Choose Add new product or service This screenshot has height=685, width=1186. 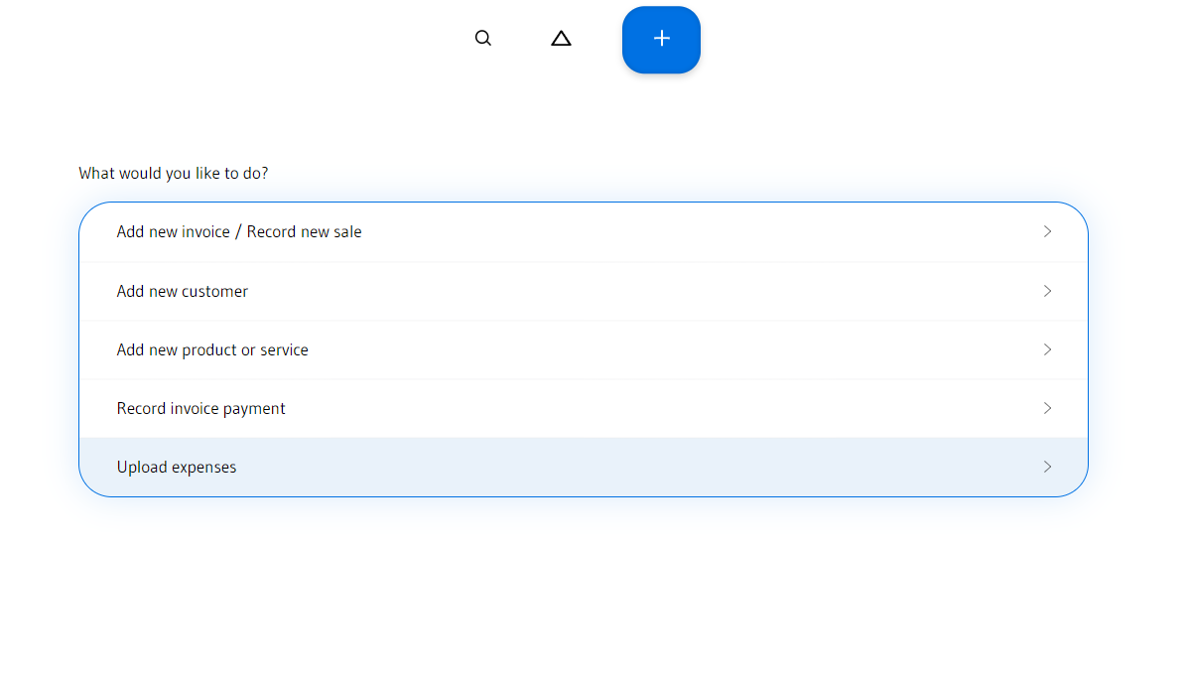[x=212, y=349]
